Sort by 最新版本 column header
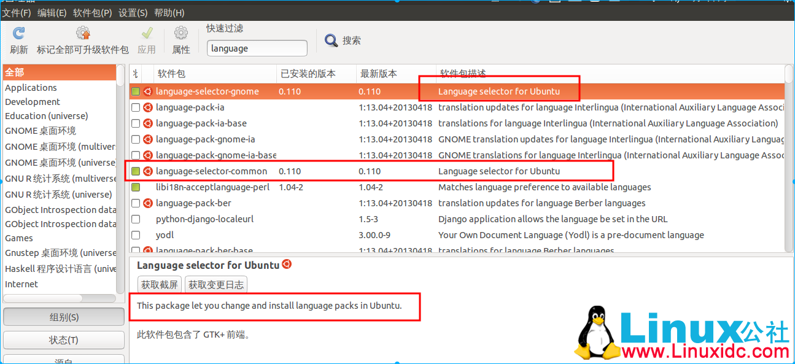 click(379, 74)
